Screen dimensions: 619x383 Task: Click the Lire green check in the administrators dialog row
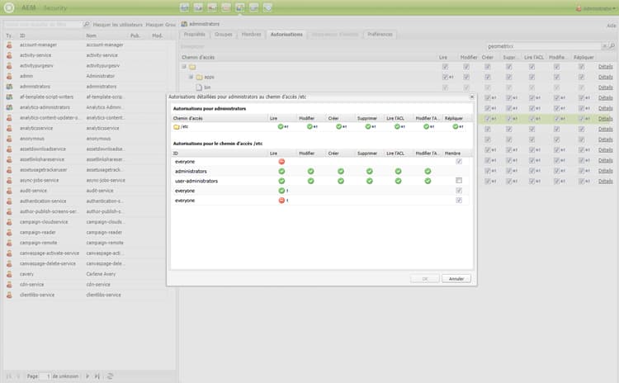pos(281,172)
